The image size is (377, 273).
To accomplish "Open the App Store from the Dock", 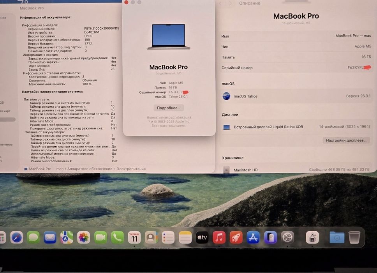I will (x=253, y=238).
